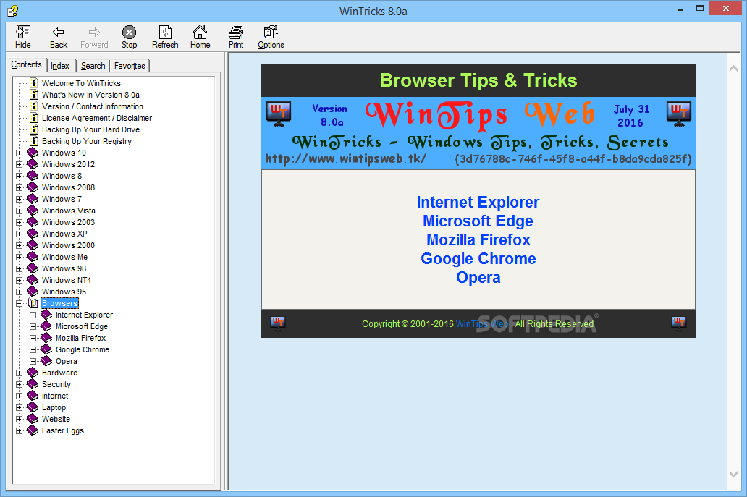The image size is (747, 497).
Task: Click the Hardware book icon
Action: point(33,373)
